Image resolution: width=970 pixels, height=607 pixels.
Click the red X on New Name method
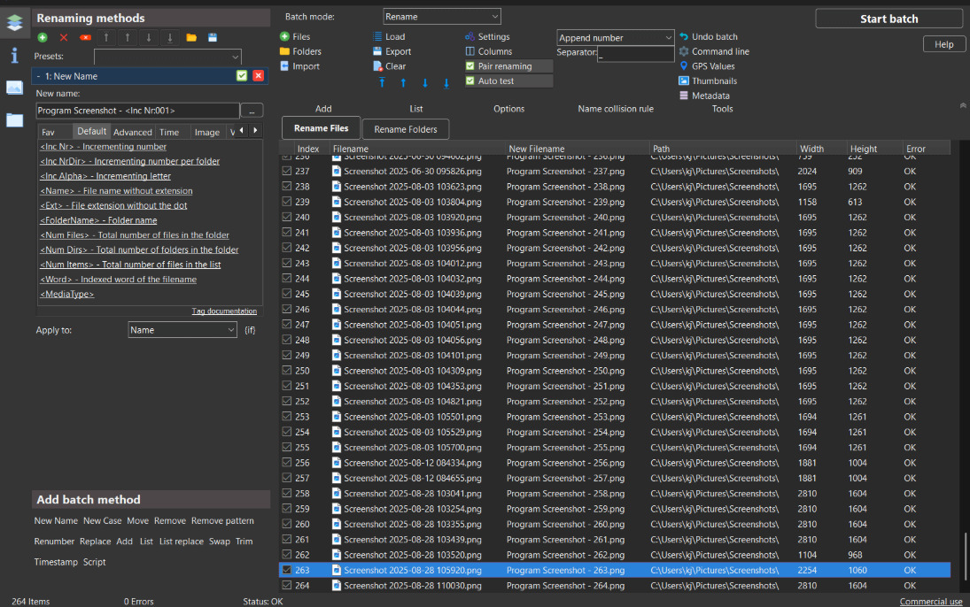pyautogui.click(x=258, y=76)
